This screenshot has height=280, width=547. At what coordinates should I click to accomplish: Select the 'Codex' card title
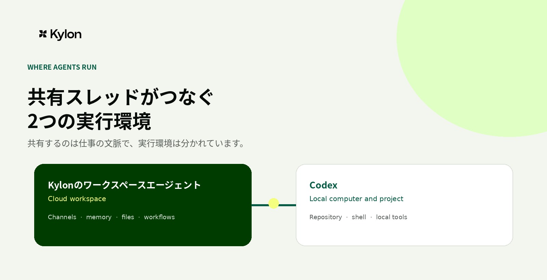click(x=323, y=185)
